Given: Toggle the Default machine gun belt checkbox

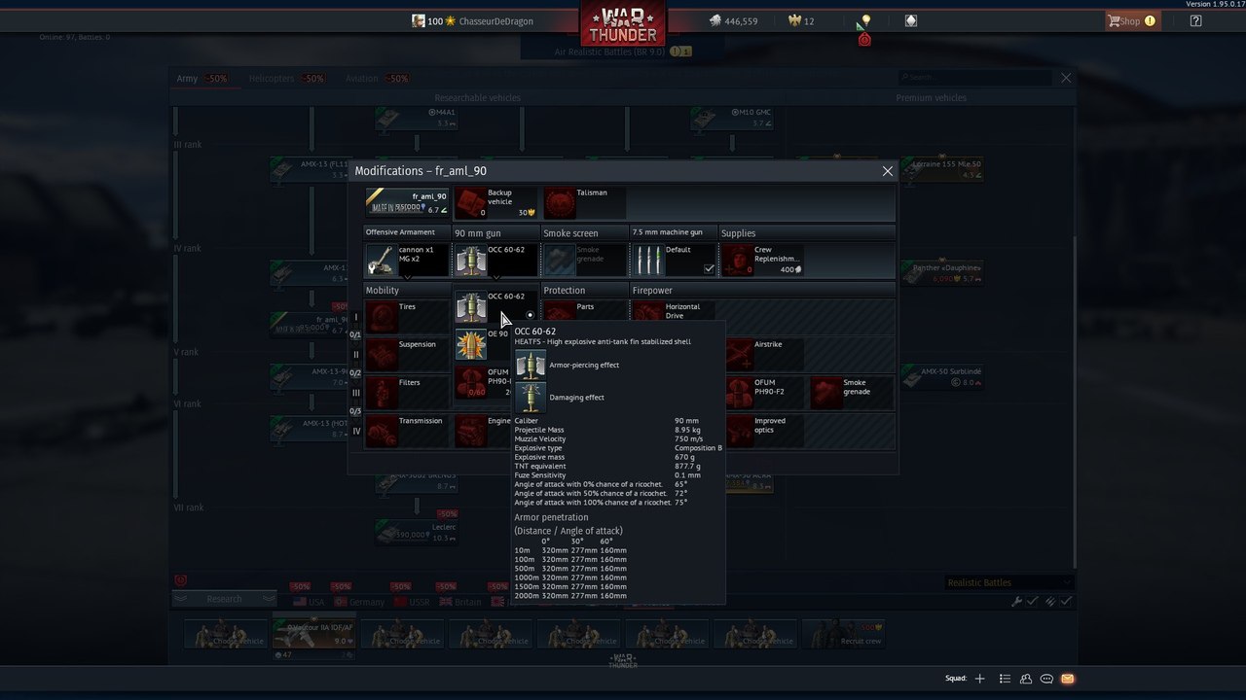Looking at the screenshot, I should click(709, 269).
